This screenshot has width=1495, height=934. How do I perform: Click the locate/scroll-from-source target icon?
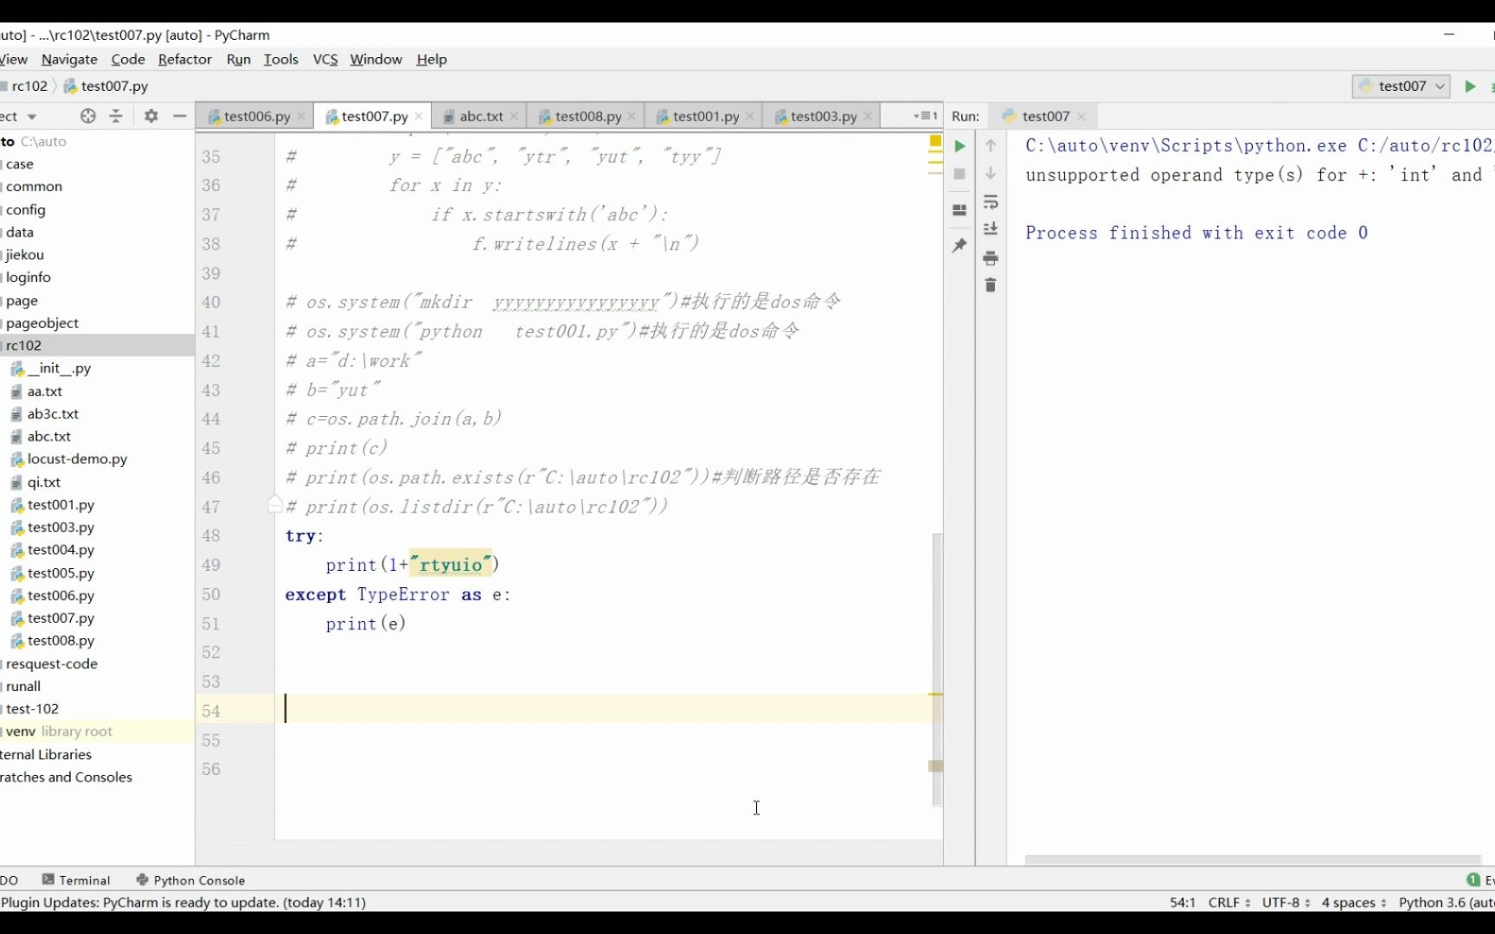click(x=87, y=116)
